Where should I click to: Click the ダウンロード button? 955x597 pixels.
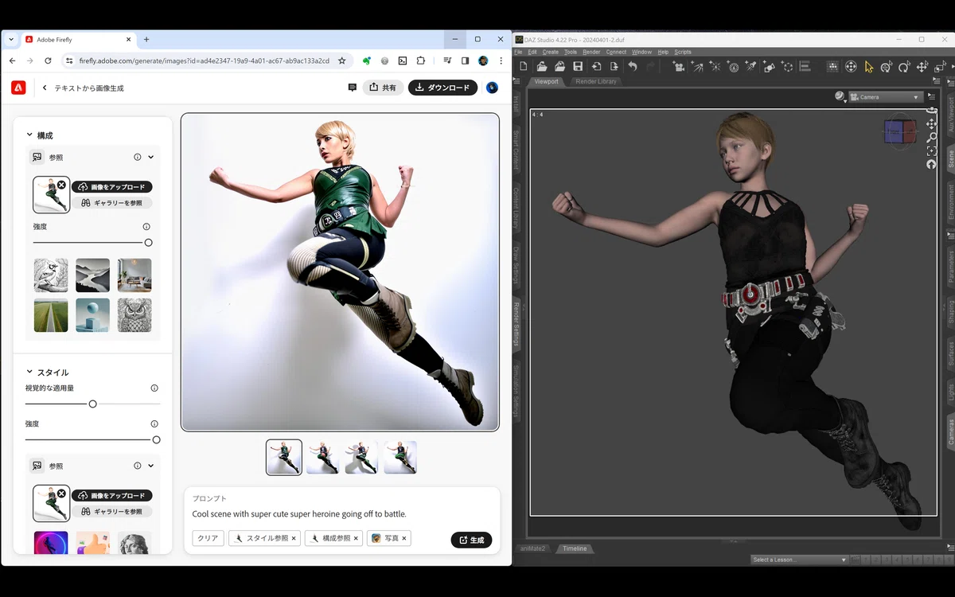(x=443, y=88)
